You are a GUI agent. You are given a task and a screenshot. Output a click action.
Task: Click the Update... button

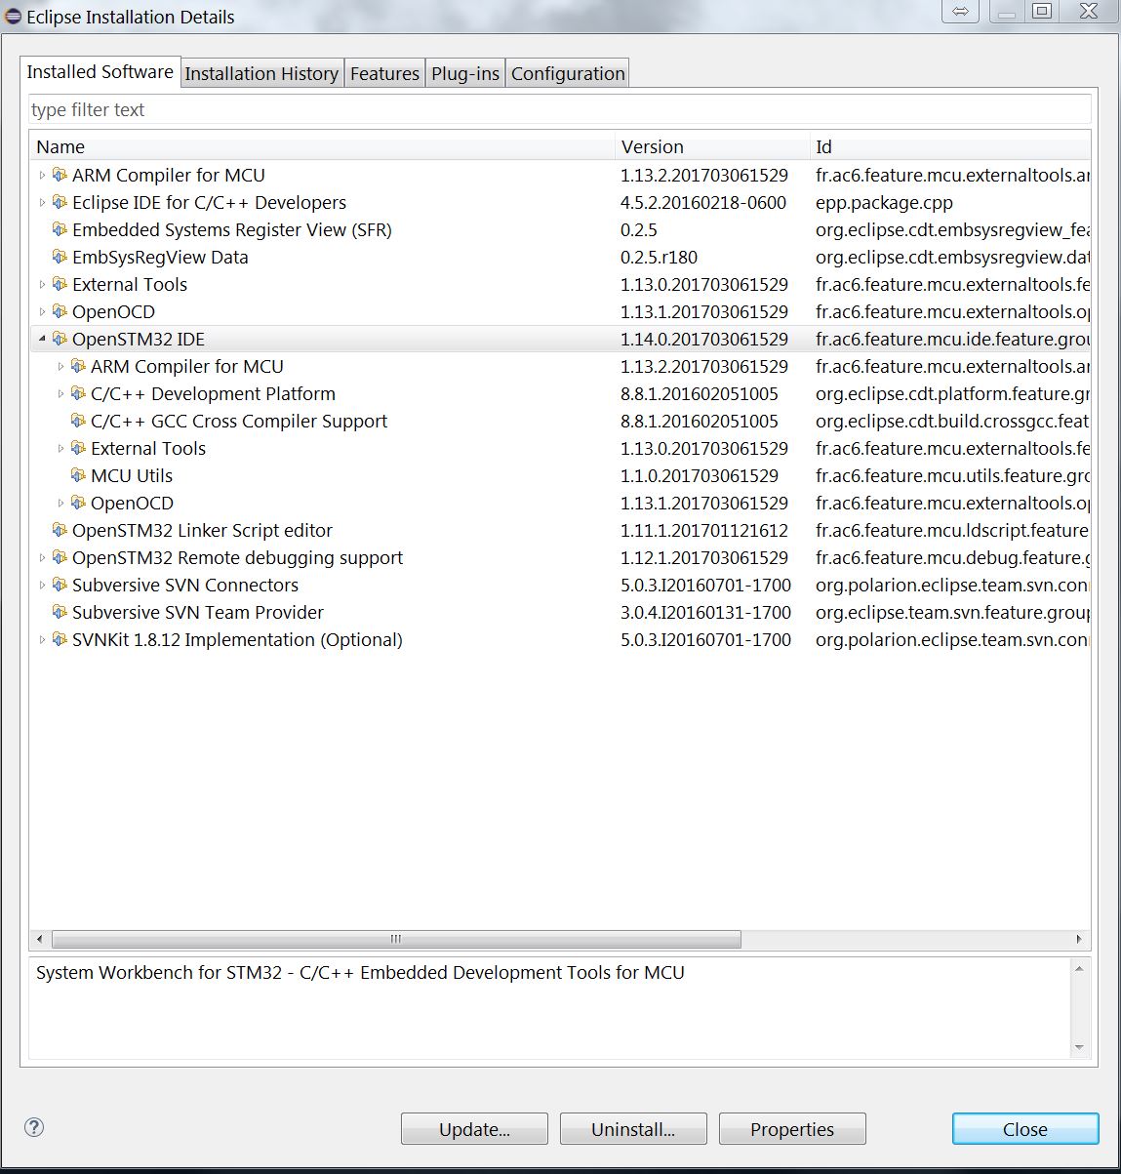tap(474, 1129)
